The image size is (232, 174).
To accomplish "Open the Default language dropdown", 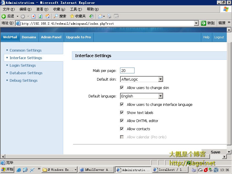I will (x=160, y=96).
